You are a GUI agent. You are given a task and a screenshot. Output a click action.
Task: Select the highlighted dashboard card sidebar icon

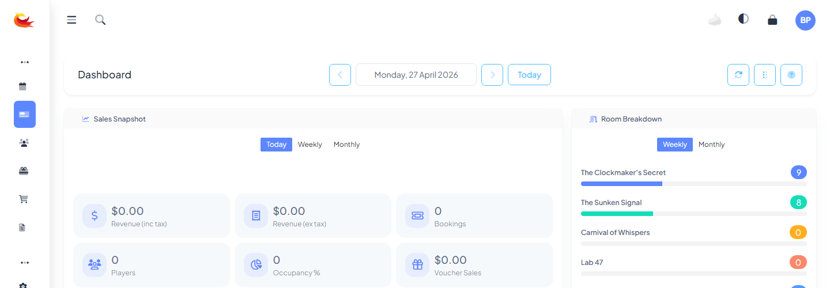pyautogui.click(x=25, y=114)
